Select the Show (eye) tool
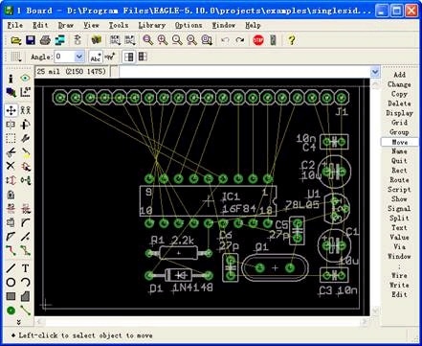The width and height of the screenshot is (422, 346). (25, 78)
